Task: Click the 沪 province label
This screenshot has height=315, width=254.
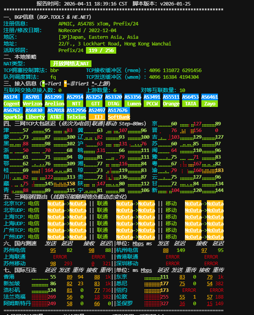Action: pyautogui.click(x=80, y=144)
